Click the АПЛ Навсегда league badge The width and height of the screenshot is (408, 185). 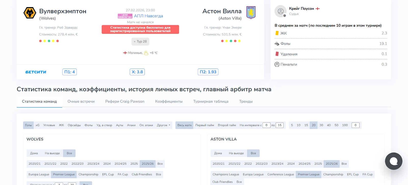pos(125,16)
